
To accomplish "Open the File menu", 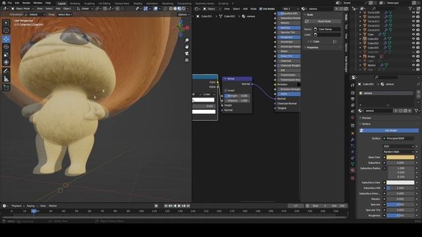I will click(x=10, y=3).
